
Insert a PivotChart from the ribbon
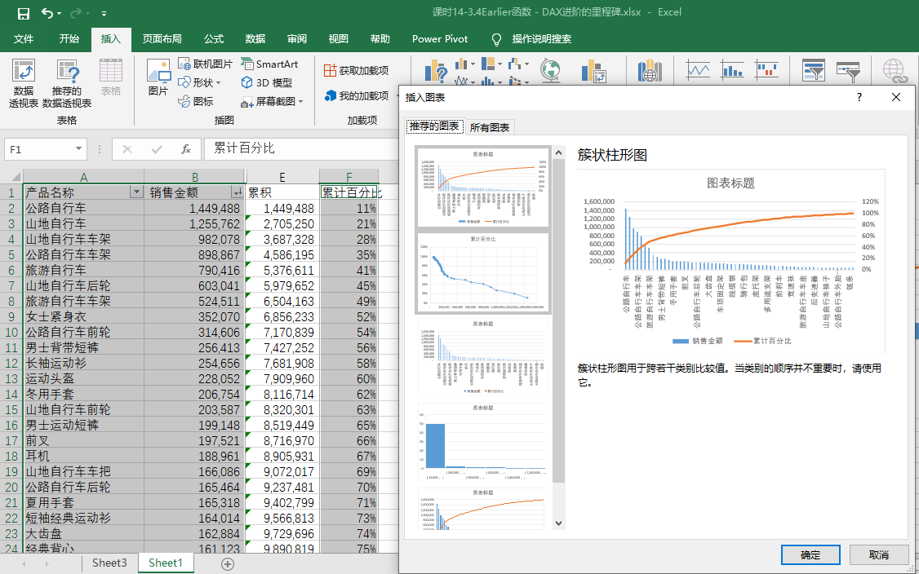(x=593, y=71)
